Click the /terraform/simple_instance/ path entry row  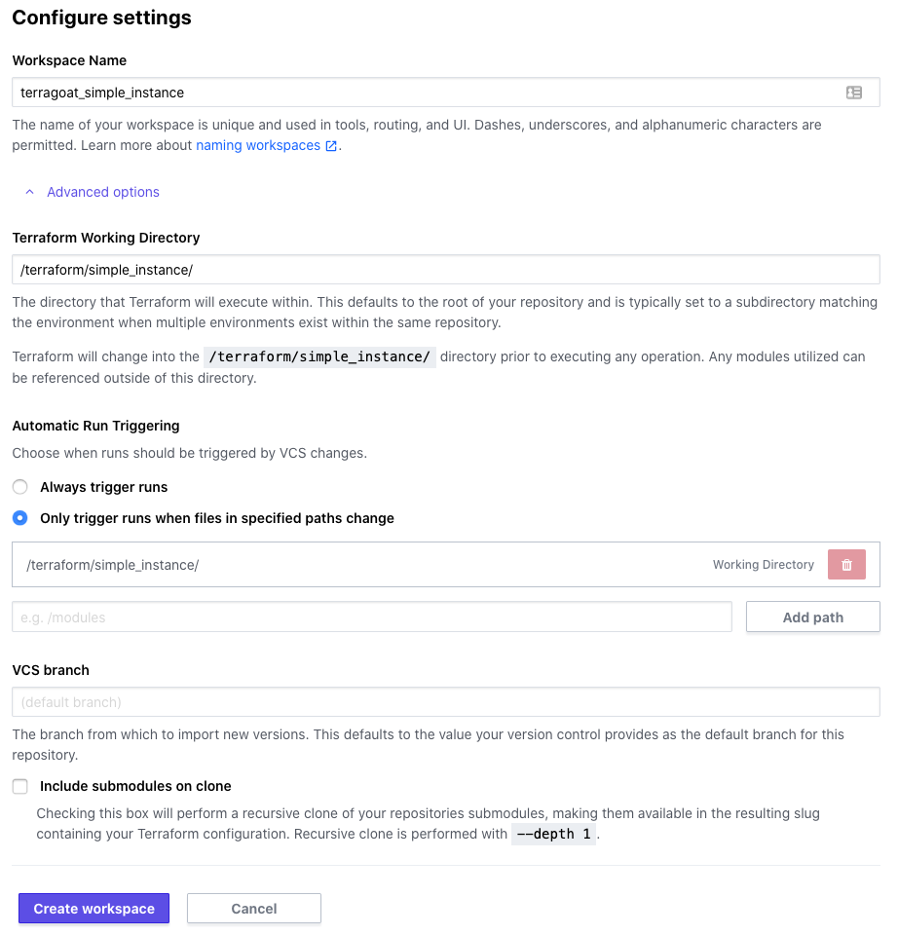pos(446,565)
